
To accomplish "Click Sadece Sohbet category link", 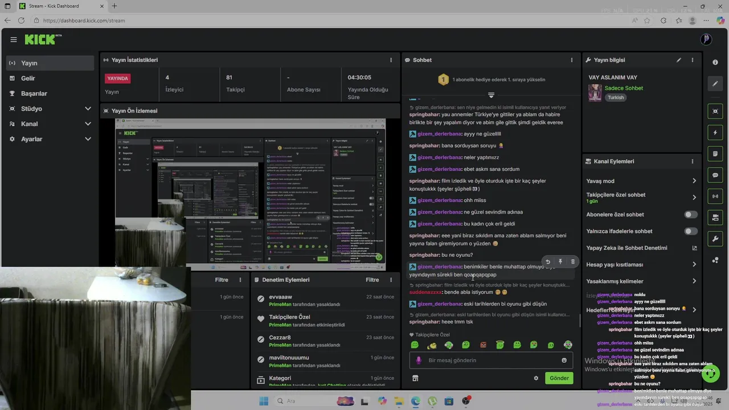I will (x=624, y=88).
